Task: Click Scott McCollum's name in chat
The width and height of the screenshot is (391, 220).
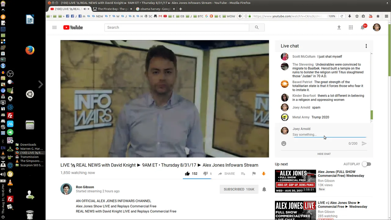Action: click(304, 57)
